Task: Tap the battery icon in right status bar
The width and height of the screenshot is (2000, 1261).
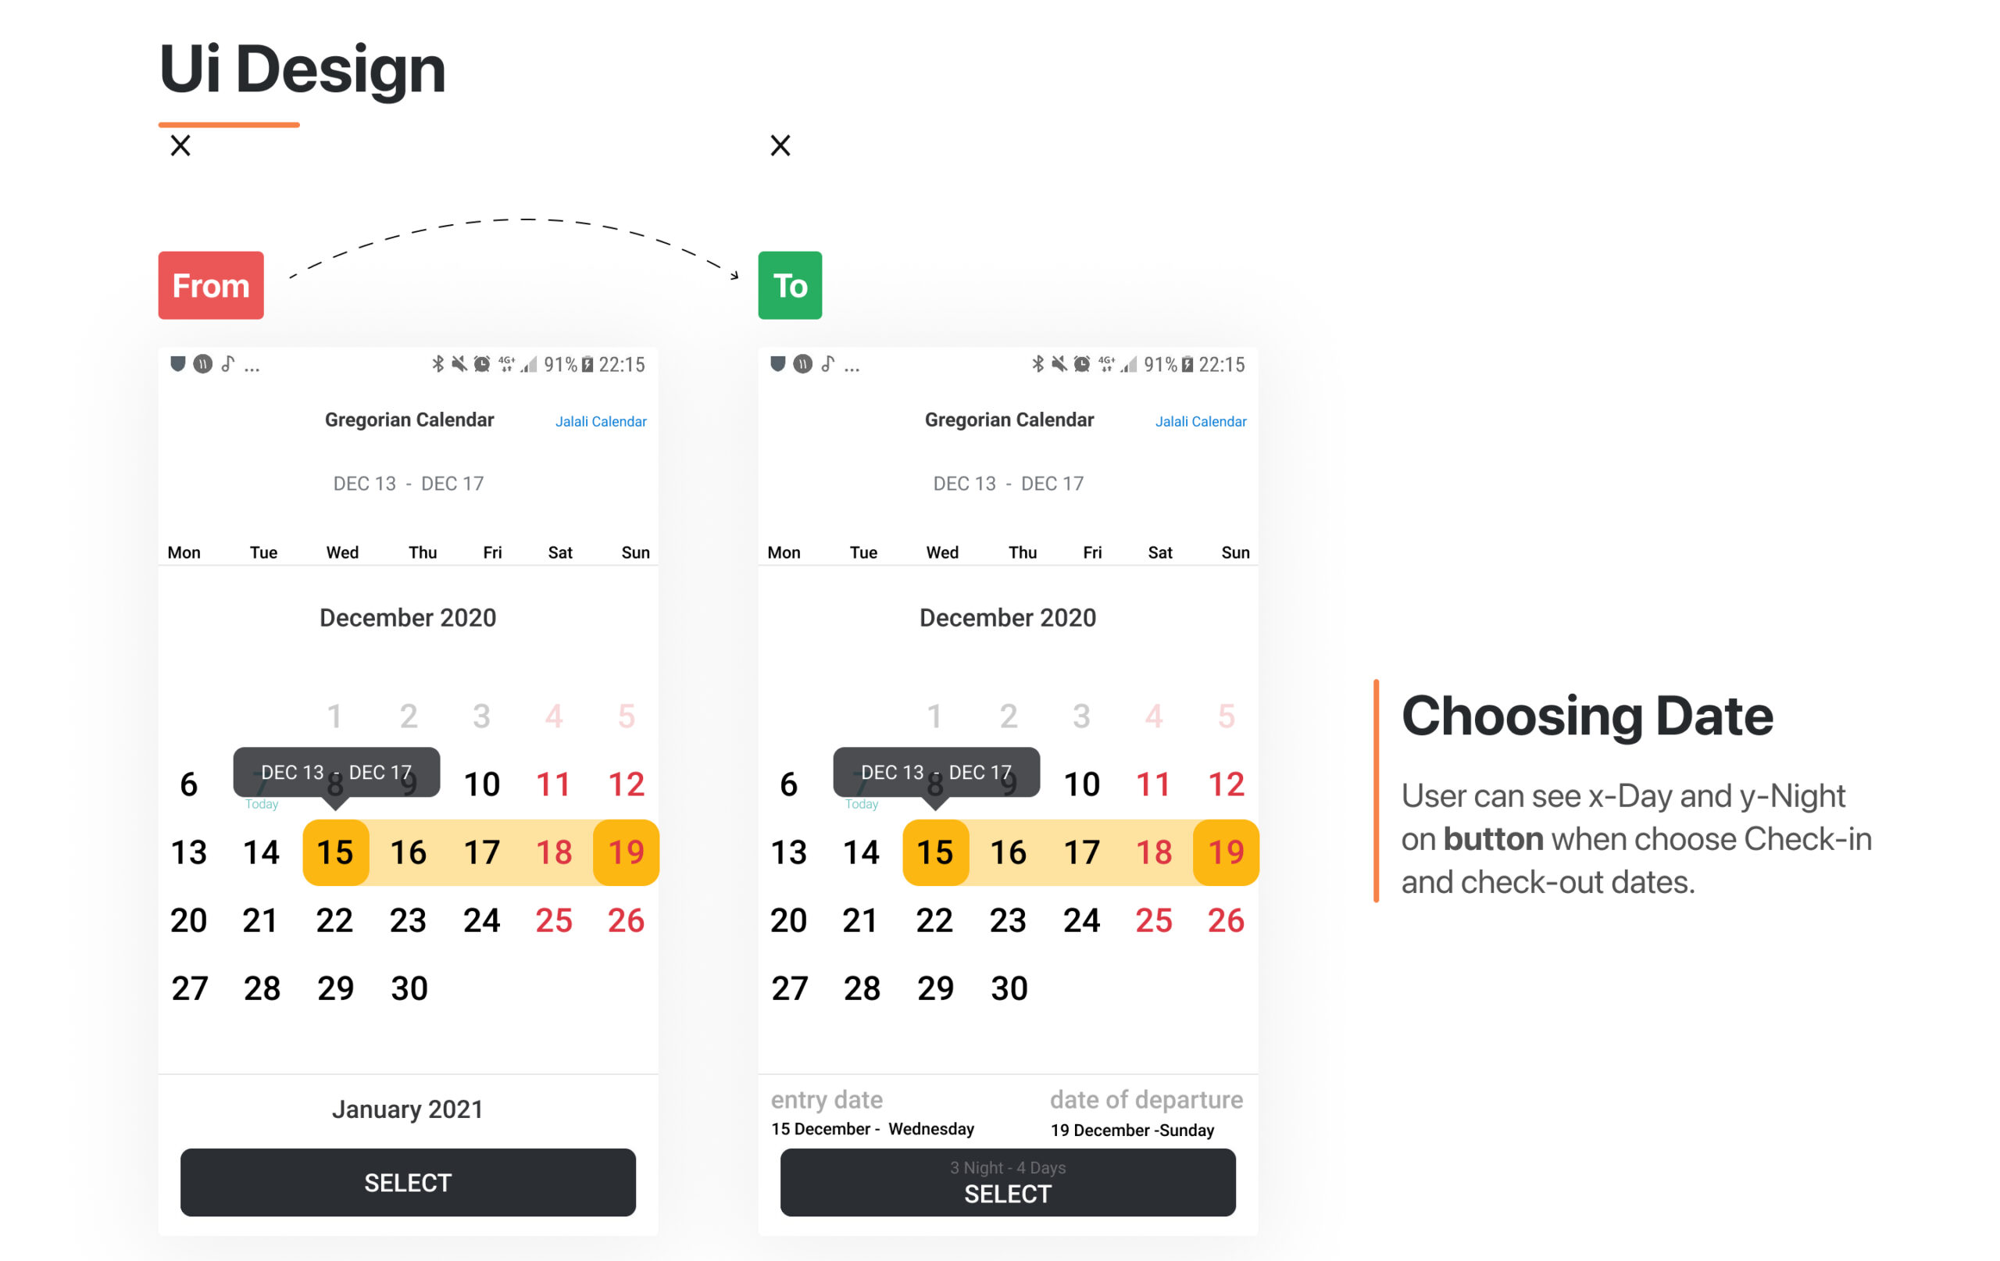Action: pos(1187,364)
